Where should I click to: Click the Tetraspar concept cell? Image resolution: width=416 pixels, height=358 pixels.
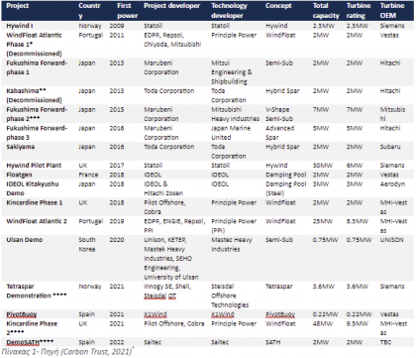(279, 287)
